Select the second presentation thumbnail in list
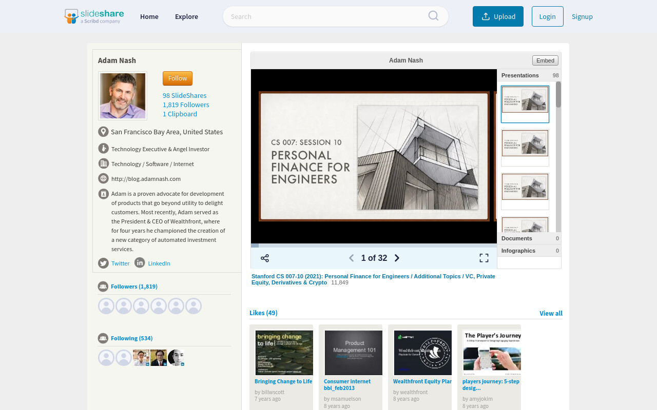 pyautogui.click(x=525, y=148)
